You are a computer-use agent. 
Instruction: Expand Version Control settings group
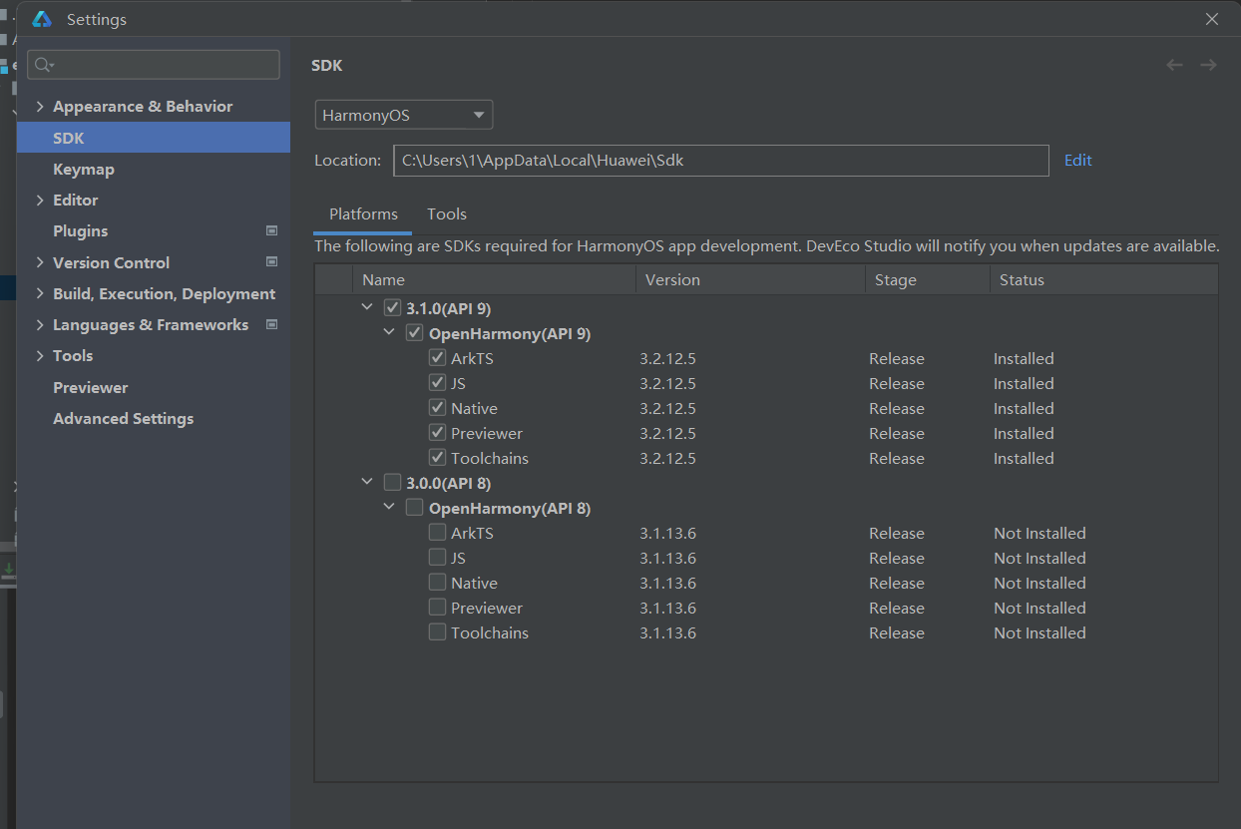[x=40, y=262]
